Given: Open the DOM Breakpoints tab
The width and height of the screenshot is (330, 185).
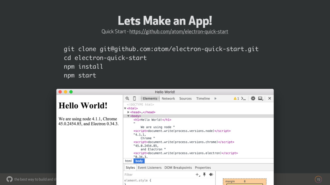Looking at the screenshot, I should click(x=178, y=168).
